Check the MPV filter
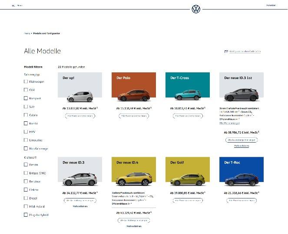Screen dimensions: 288x234 coord(26,132)
